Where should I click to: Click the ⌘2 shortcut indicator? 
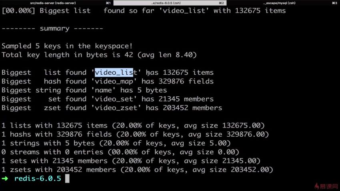(221, 3)
